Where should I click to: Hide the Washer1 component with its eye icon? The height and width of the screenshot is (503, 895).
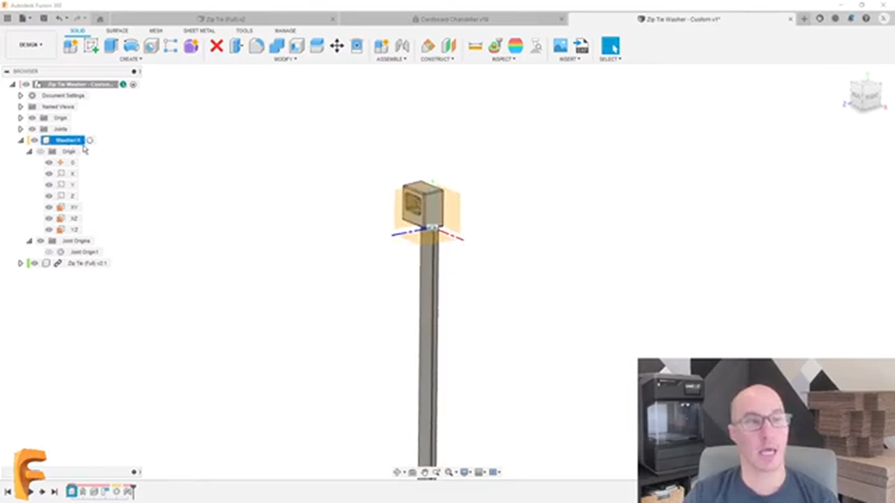point(36,140)
